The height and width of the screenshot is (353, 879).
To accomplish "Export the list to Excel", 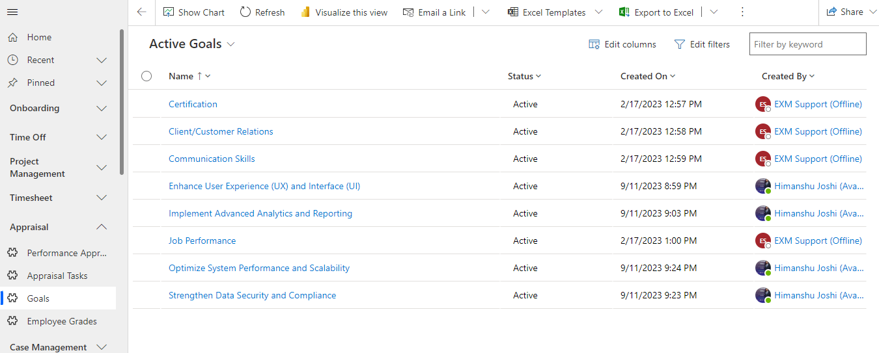I will (x=659, y=12).
